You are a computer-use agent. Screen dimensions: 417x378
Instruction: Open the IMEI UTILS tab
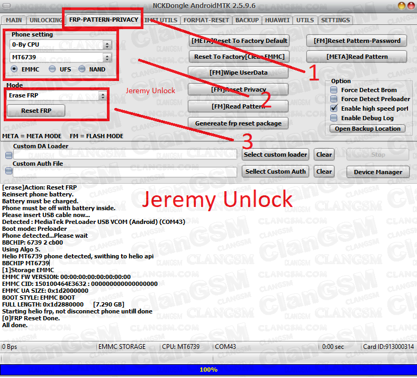coord(161,20)
